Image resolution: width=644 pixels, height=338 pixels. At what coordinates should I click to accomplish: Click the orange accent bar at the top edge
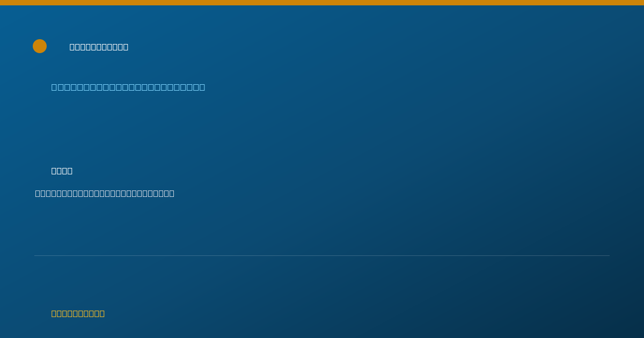pos(322,3)
